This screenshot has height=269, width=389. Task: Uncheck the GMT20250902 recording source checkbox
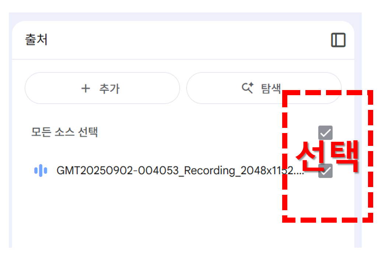(325, 171)
